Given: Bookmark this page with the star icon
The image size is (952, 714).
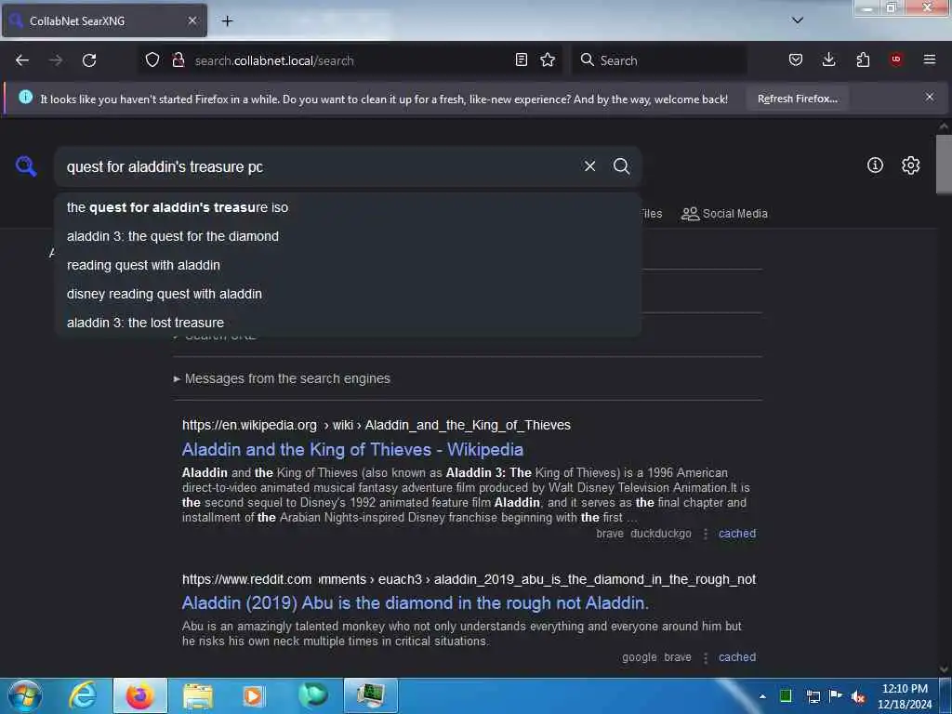Looking at the screenshot, I should (x=548, y=59).
